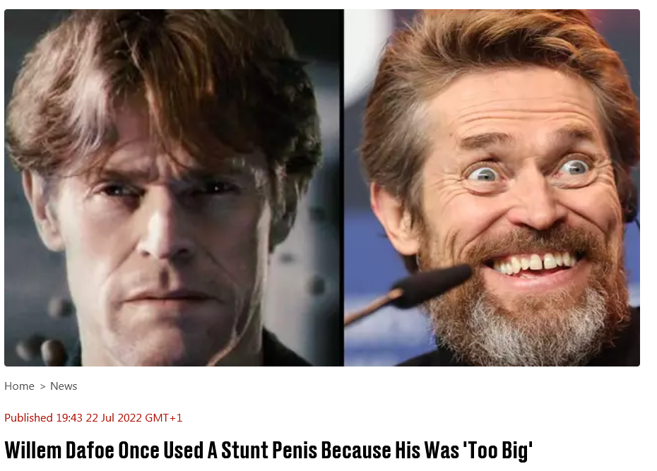Click the 22 Jul 2022 publication date
The image size is (657, 471).
point(114,418)
